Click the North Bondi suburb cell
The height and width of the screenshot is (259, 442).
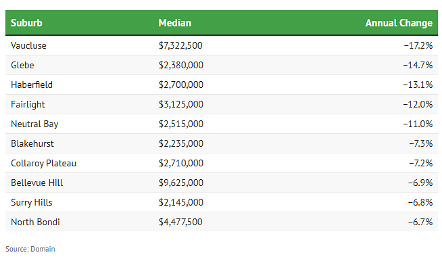pyautogui.click(x=36, y=222)
